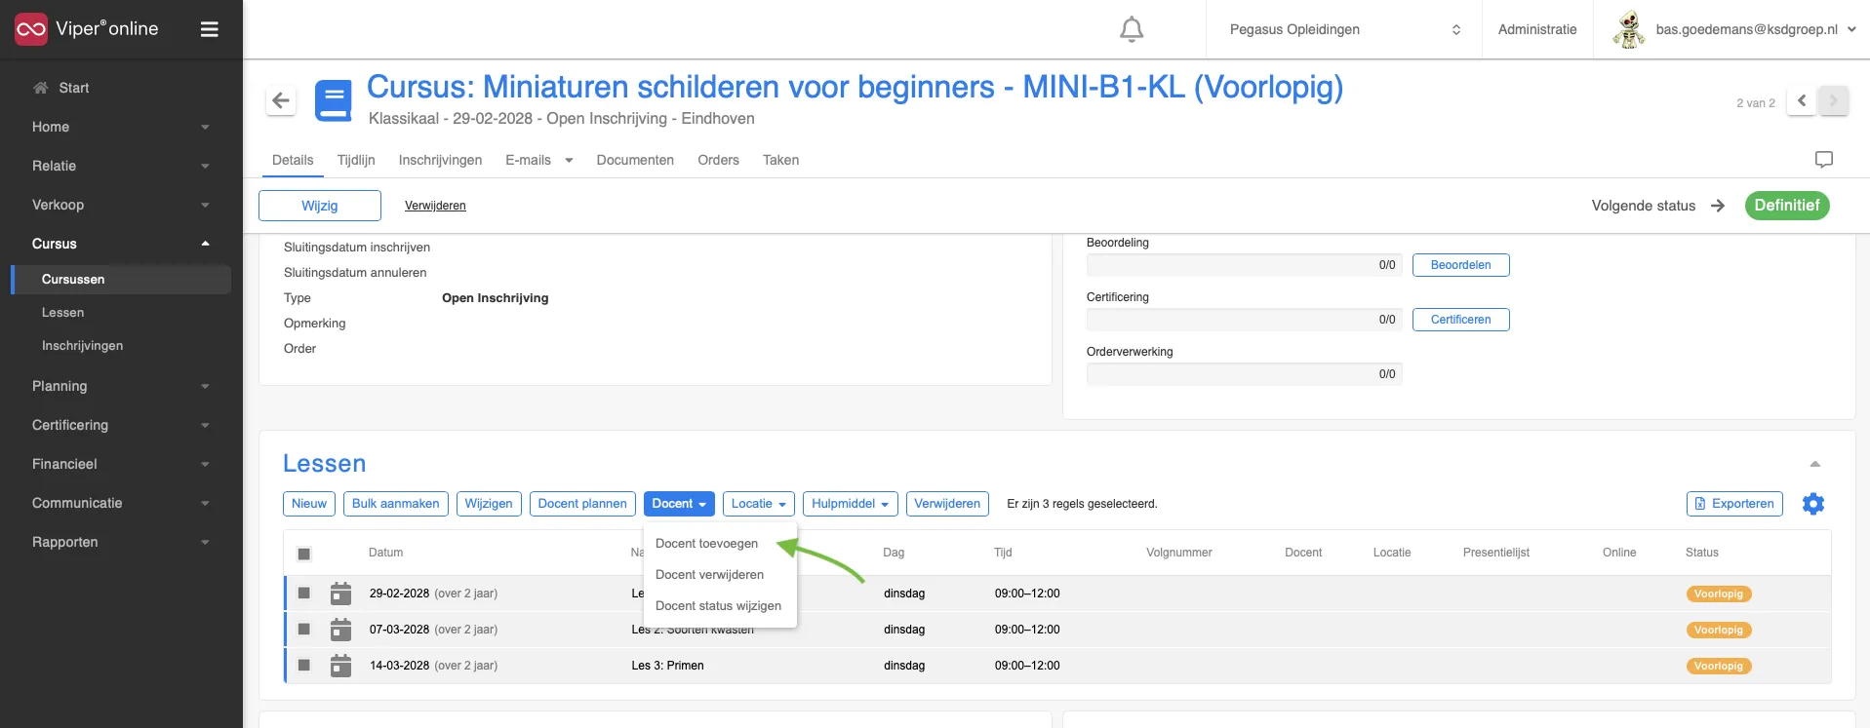
Task: Click the Orderverwerking progress bar
Action: [x=1245, y=374]
